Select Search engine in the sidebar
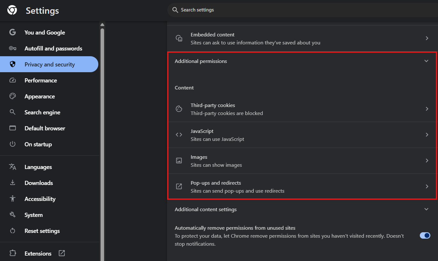The image size is (438, 261). 42,112
